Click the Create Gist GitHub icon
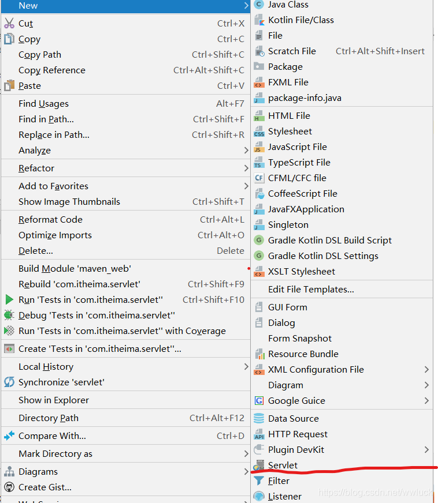Viewport: 438px width, 503px height. coord(9,487)
